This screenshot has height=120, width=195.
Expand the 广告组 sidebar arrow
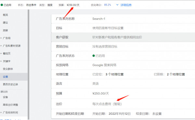pos(1,38)
